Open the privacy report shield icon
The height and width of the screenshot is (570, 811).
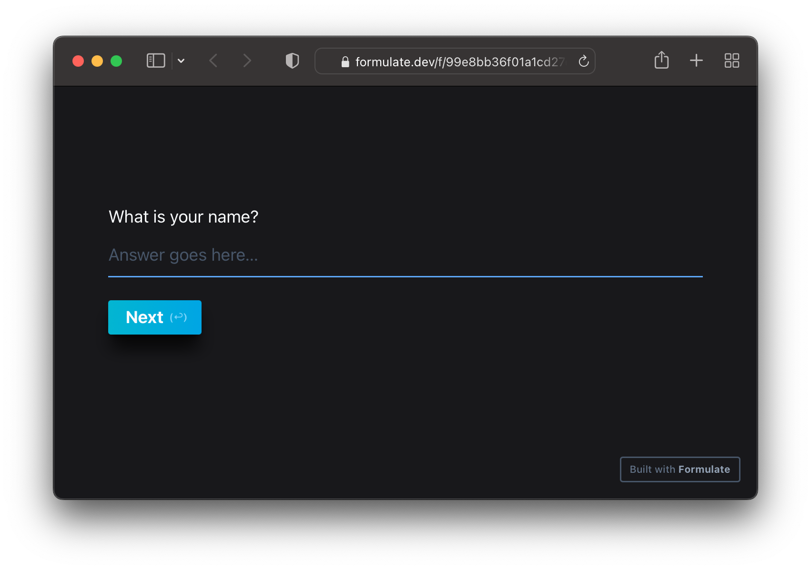(x=292, y=61)
